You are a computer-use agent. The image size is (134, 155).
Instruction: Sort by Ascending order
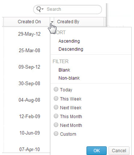click(x=69, y=41)
